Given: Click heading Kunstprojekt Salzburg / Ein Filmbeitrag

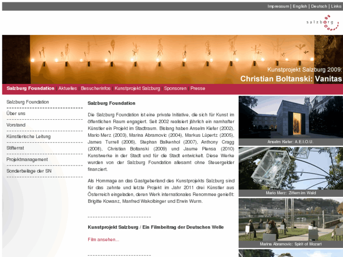Looking at the screenshot, I should (x=156, y=227).
